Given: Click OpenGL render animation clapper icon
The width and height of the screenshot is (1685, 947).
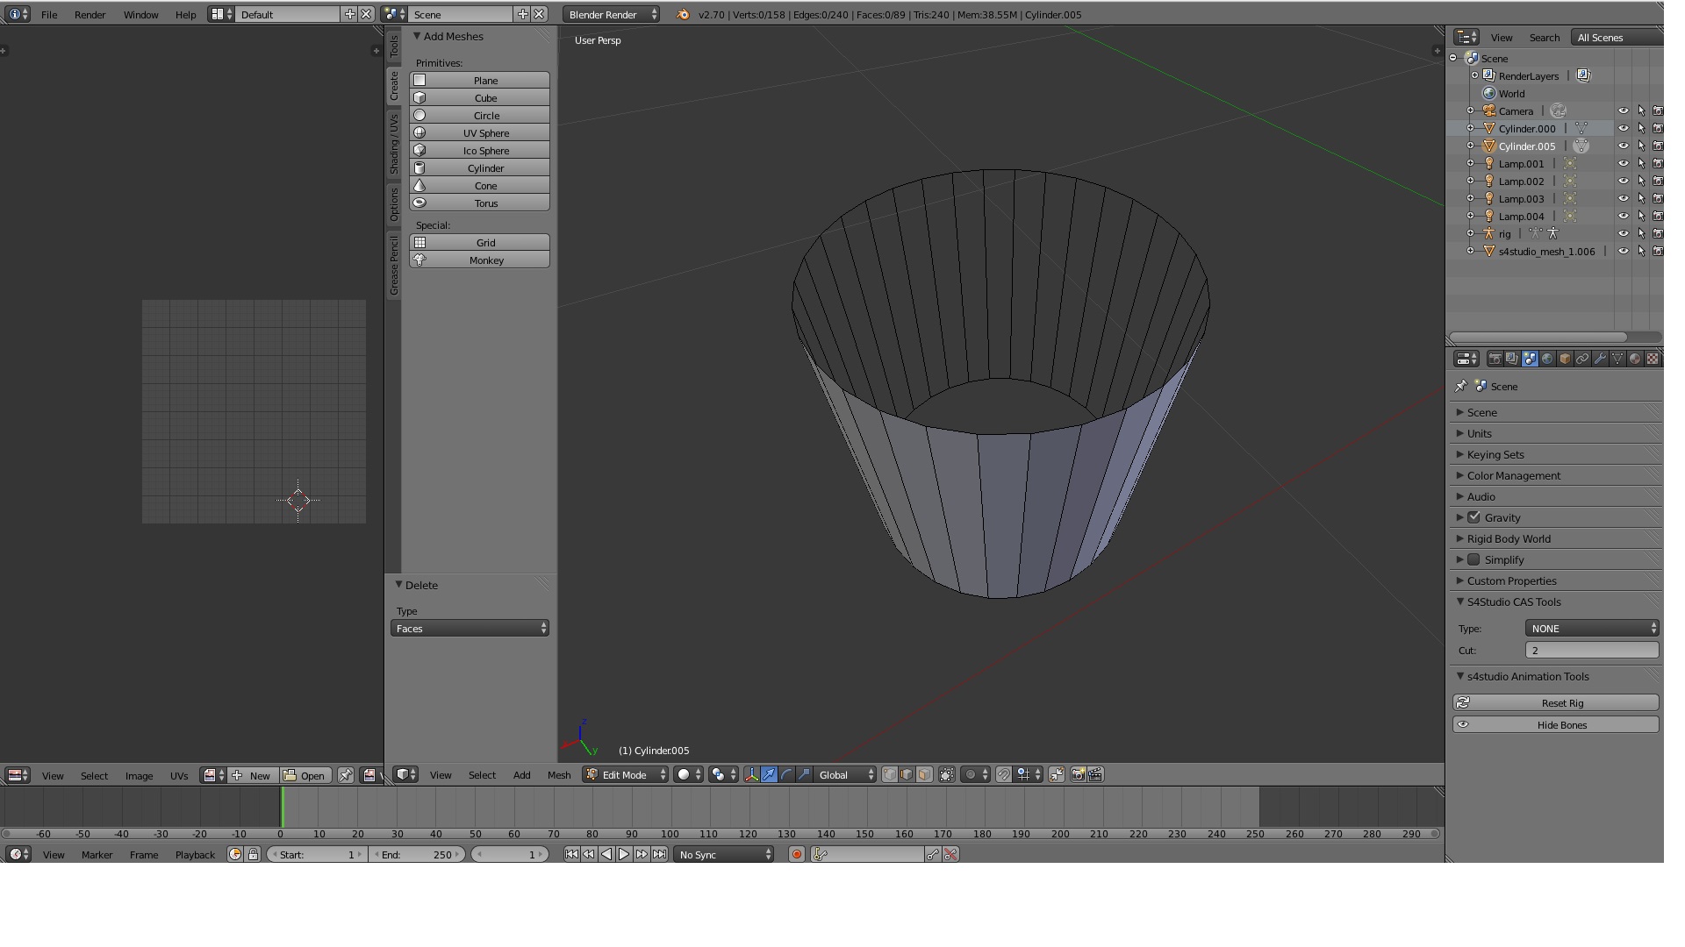Looking at the screenshot, I should [x=1095, y=774].
